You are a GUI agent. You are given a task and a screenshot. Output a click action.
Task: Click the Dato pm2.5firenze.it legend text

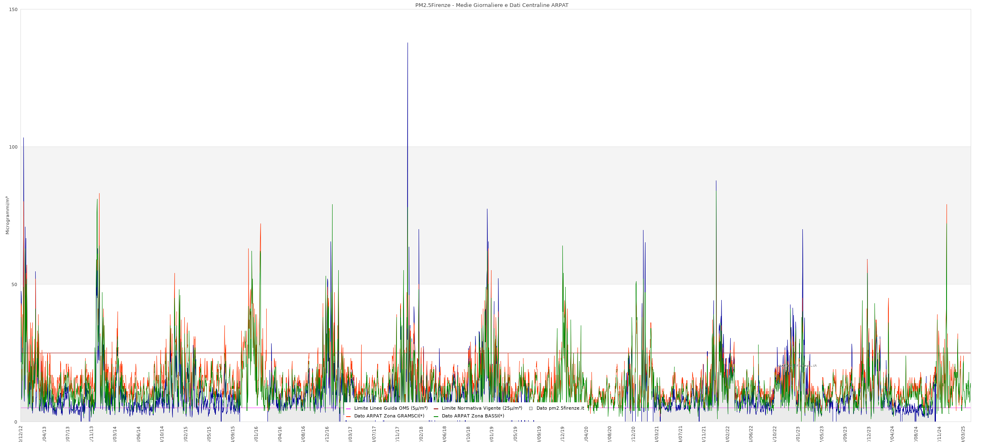560,408
